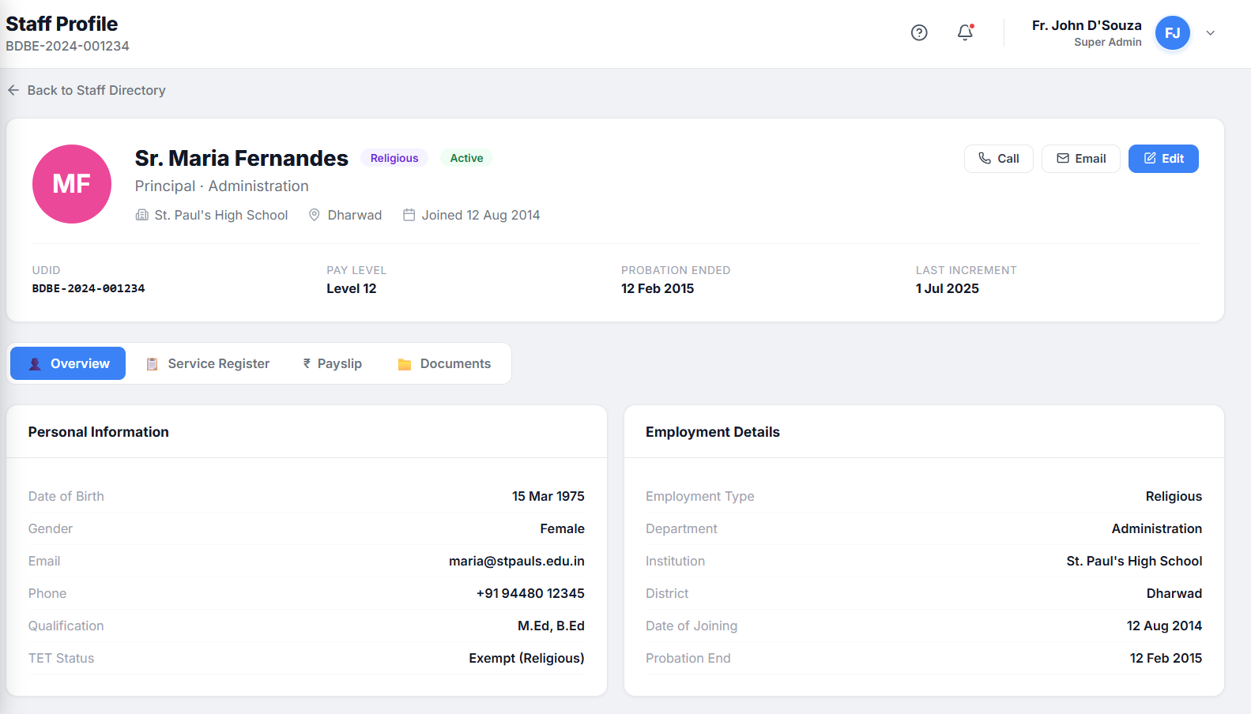The height and width of the screenshot is (714, 1251).
Task: Click the Personal Information heading
Action: click(99, 432)
